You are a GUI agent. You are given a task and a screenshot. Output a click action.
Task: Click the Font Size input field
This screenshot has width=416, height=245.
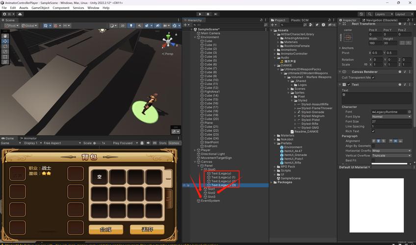391,122
